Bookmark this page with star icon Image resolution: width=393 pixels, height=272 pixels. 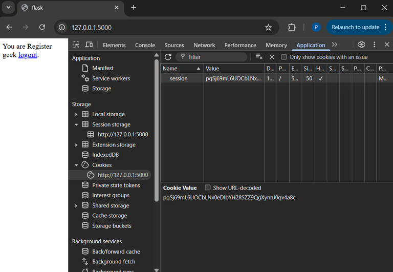268,27
